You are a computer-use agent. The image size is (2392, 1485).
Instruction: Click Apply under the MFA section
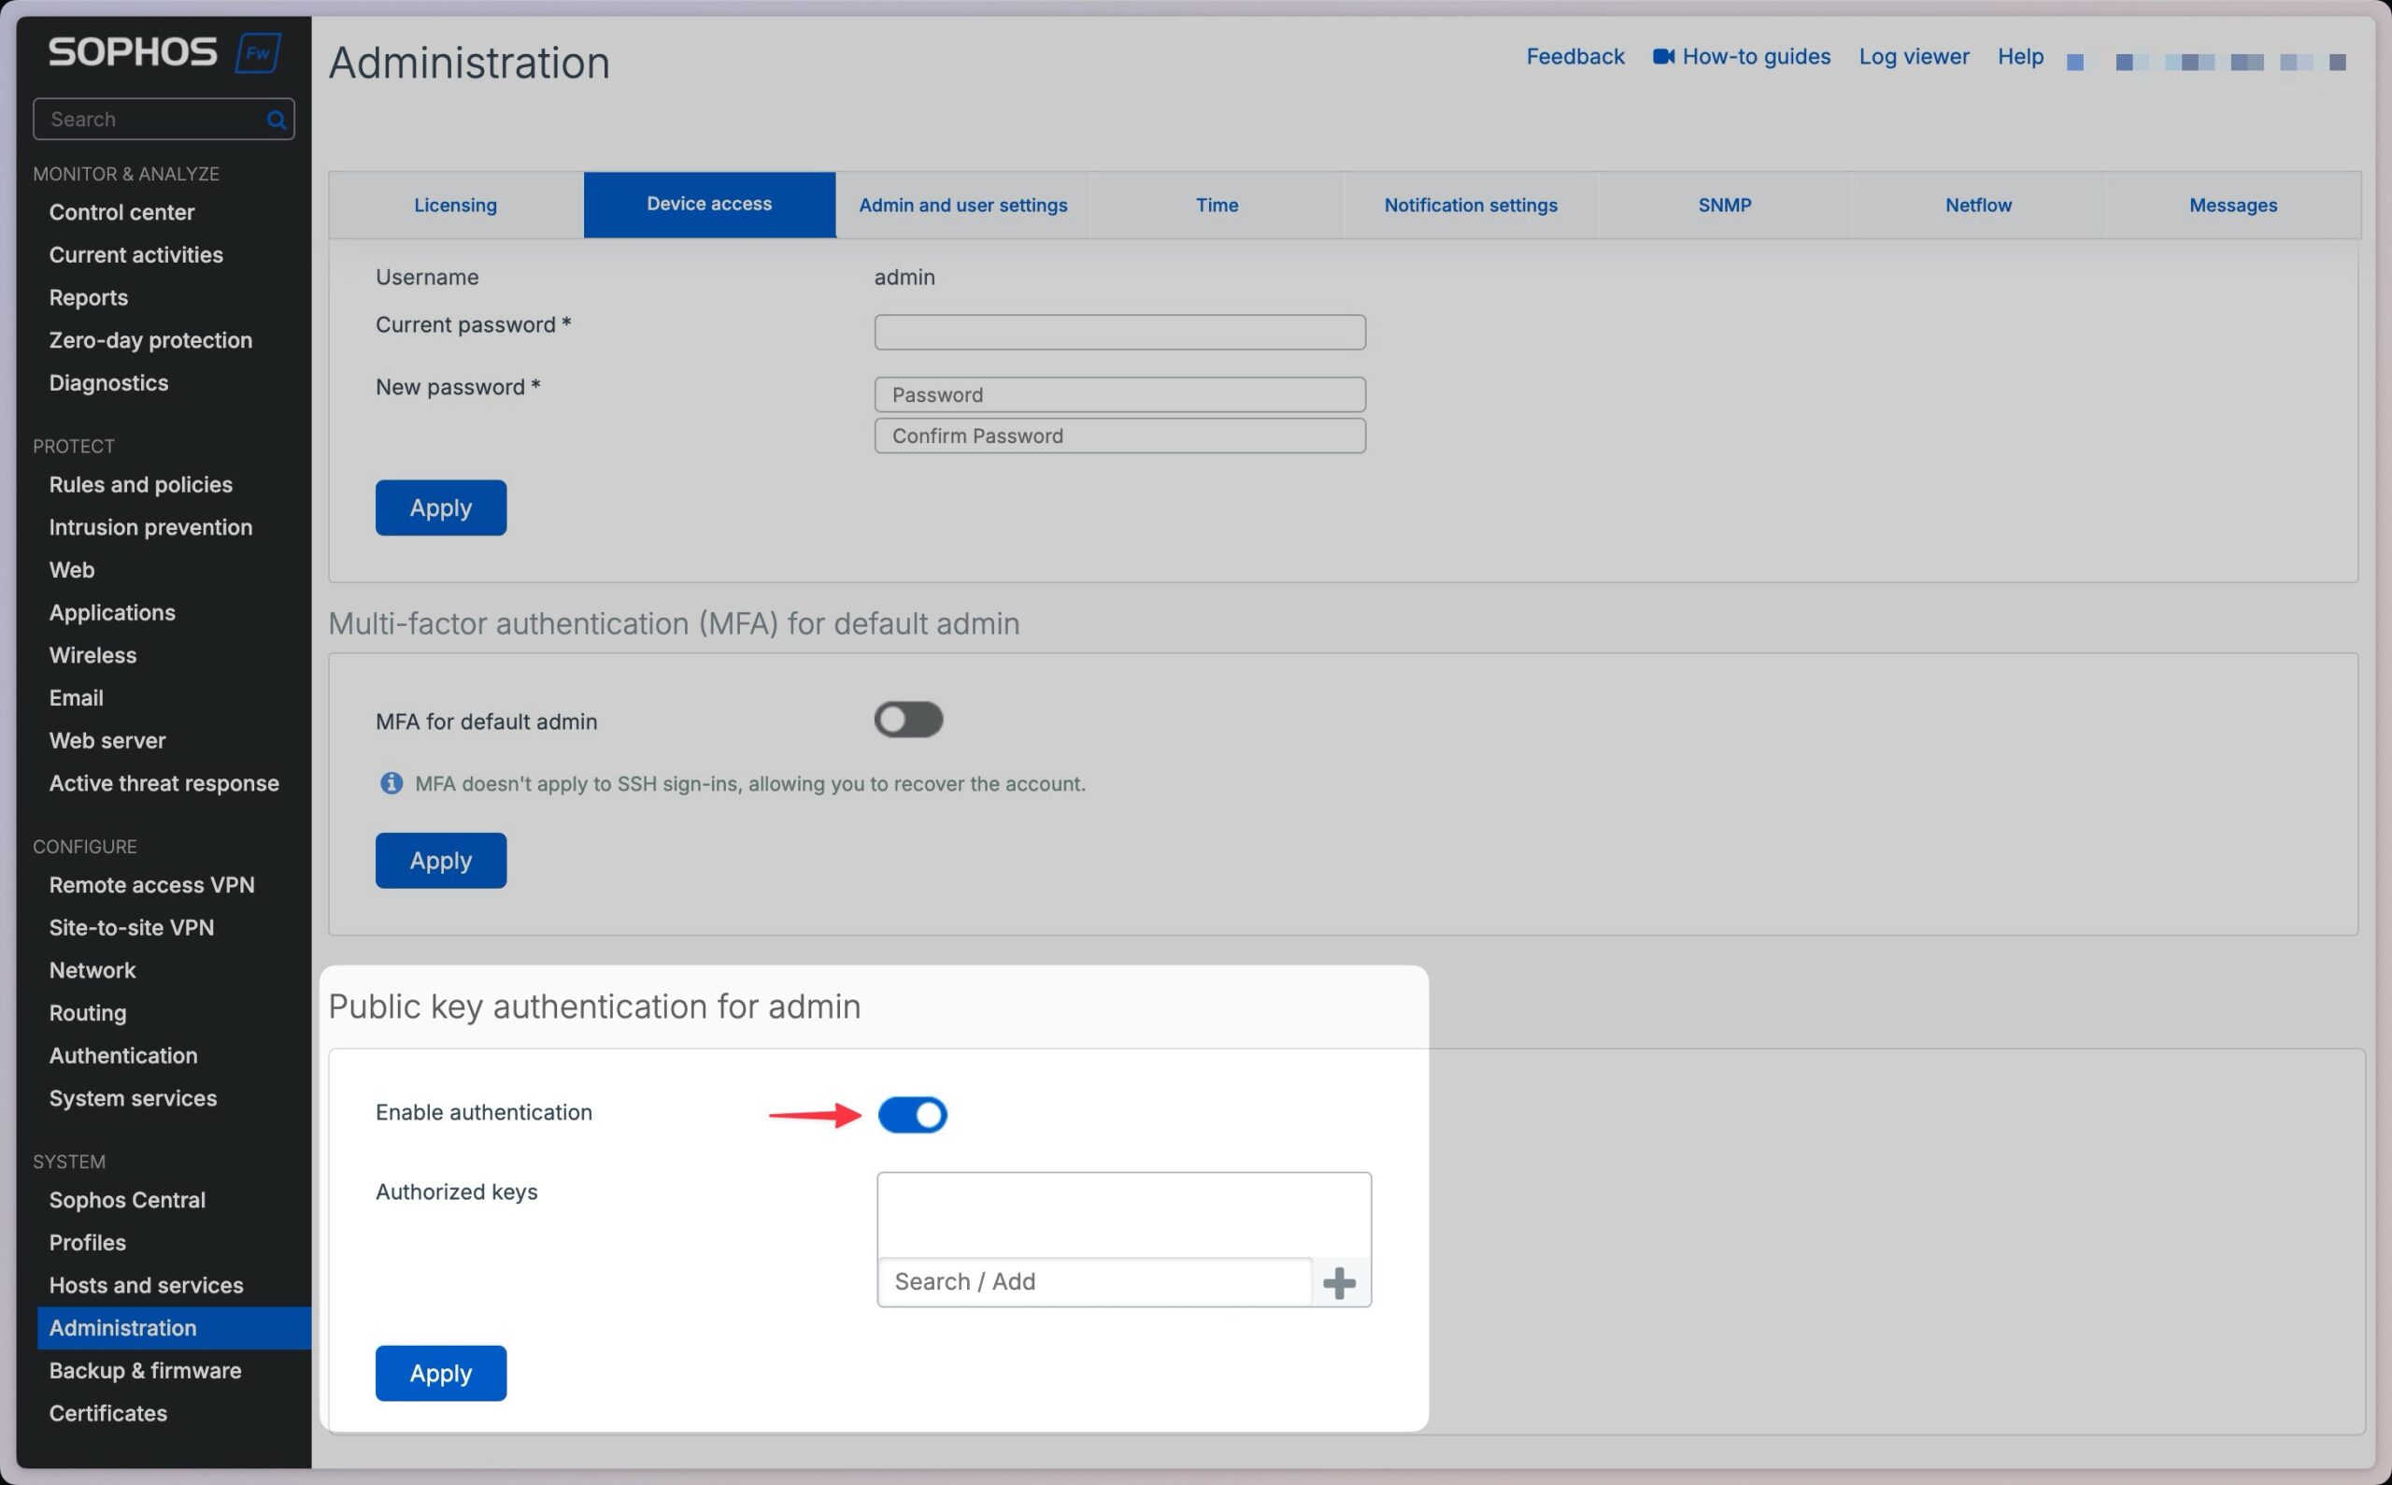coord(441,861)
